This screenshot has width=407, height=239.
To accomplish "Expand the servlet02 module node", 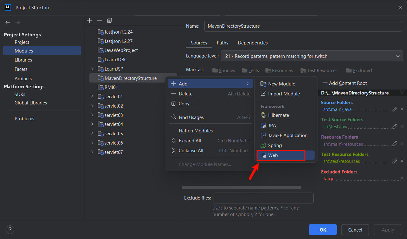I will pos(92,106).
